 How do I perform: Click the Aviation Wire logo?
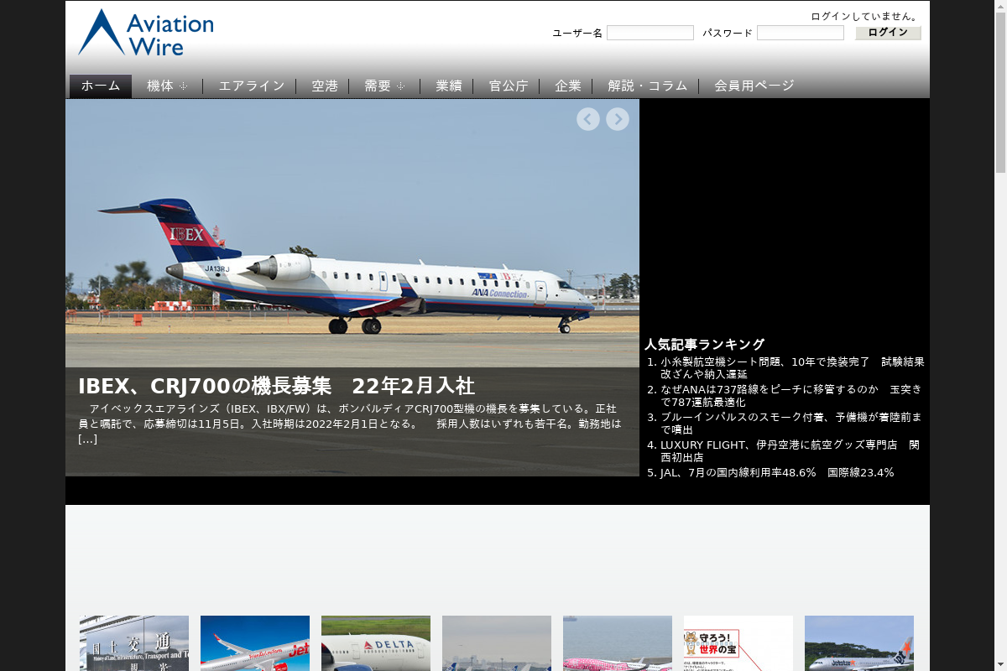pyautogui.click(x=146, y=33)
